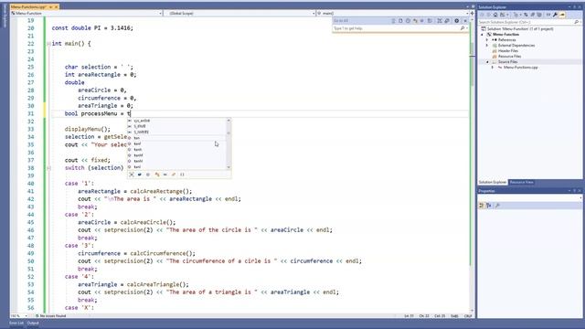Click the Forward arrow in Solution Explorer toolbar
This screenshot has width=585, height=329.
488,15
